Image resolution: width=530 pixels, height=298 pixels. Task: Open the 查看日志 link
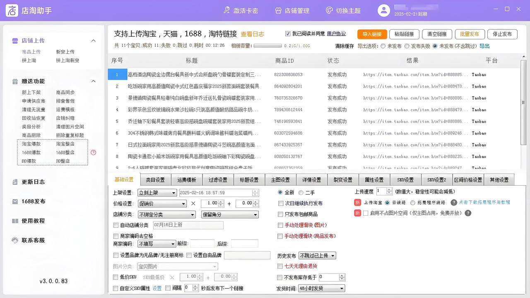252,34
